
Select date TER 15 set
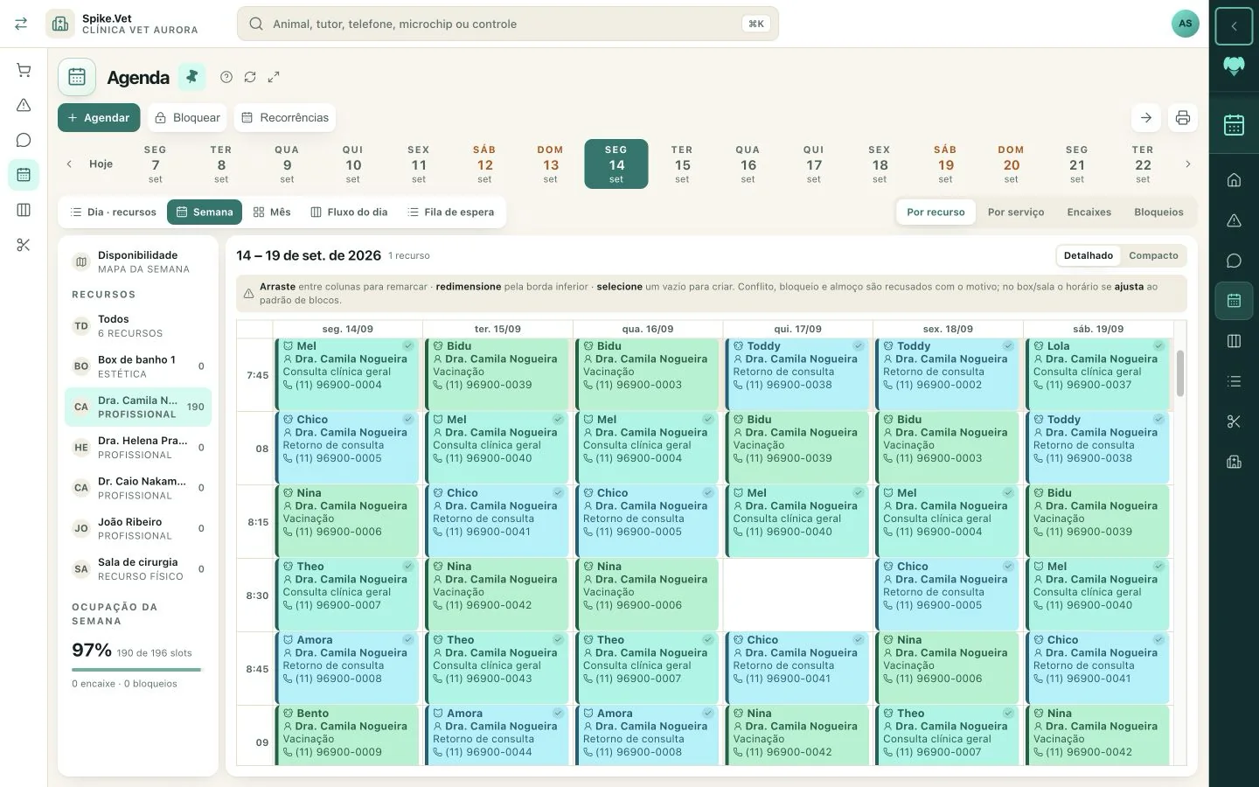tap(682, 164)
